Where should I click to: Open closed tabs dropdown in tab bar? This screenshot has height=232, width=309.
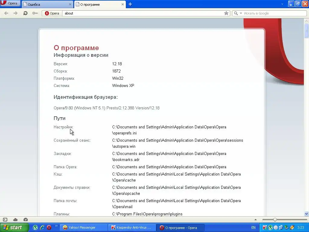point(282,4)
